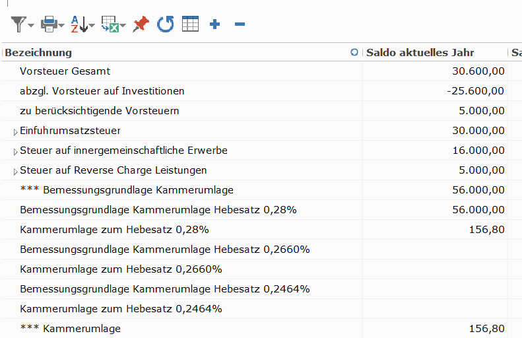Click the printer icon
The height and width of the screenshot is (338, 522).
click(49, 24)
